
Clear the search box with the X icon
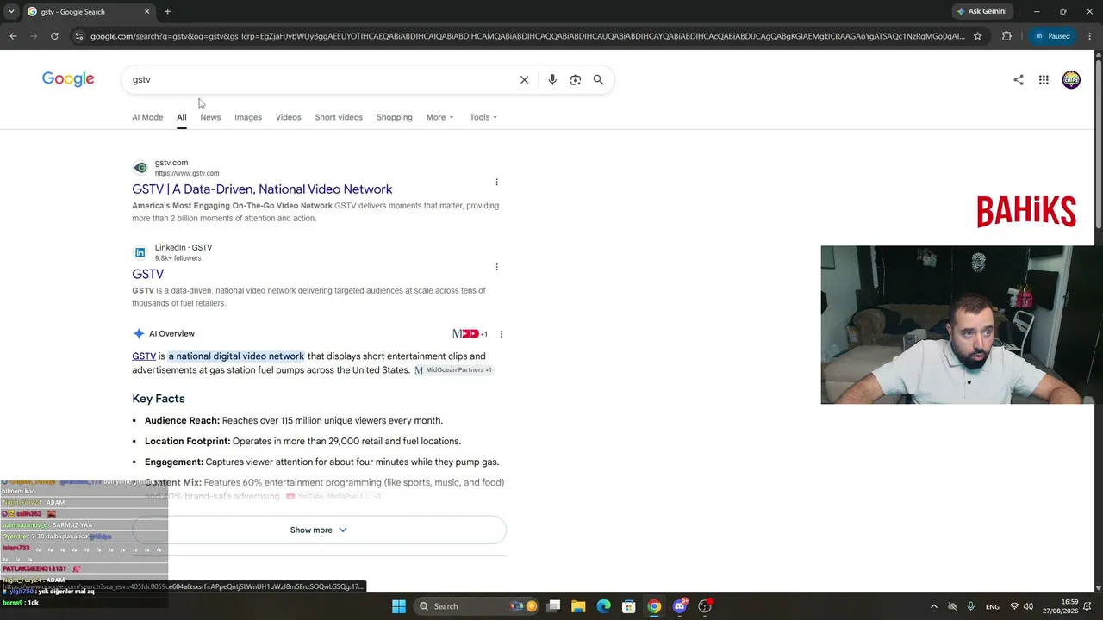click(524, 79)
